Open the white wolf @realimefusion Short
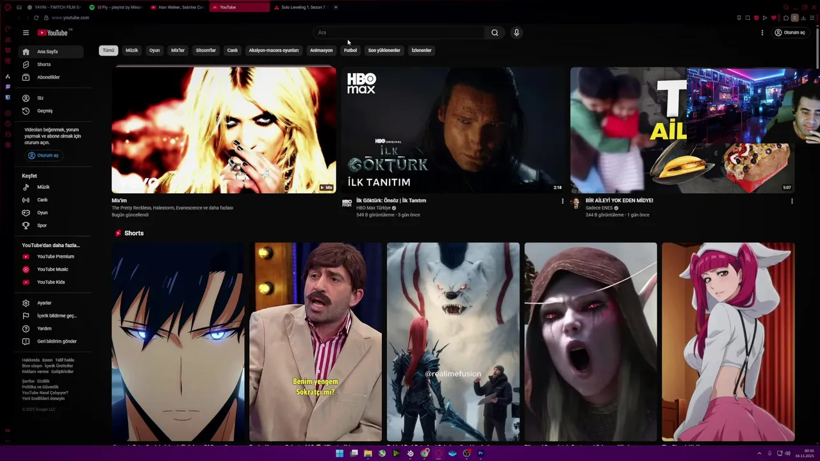The image size is (820, 461). click(x=453, y=342)
